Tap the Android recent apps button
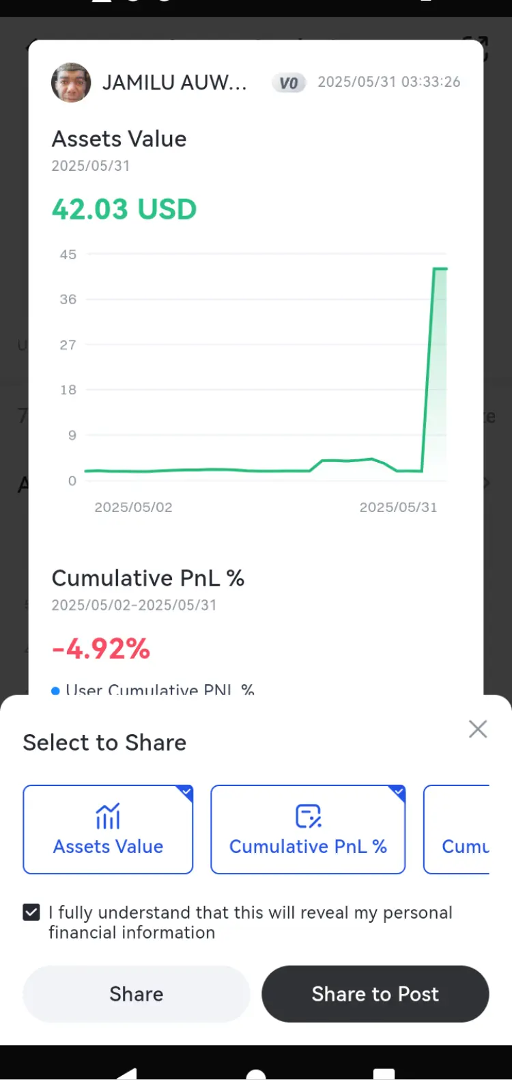Screen dimensions: 512x1080 (x=384, y=1074)
